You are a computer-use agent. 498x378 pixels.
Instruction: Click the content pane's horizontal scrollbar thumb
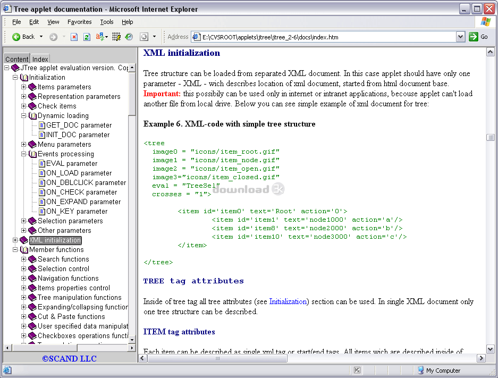coord(217,358)
